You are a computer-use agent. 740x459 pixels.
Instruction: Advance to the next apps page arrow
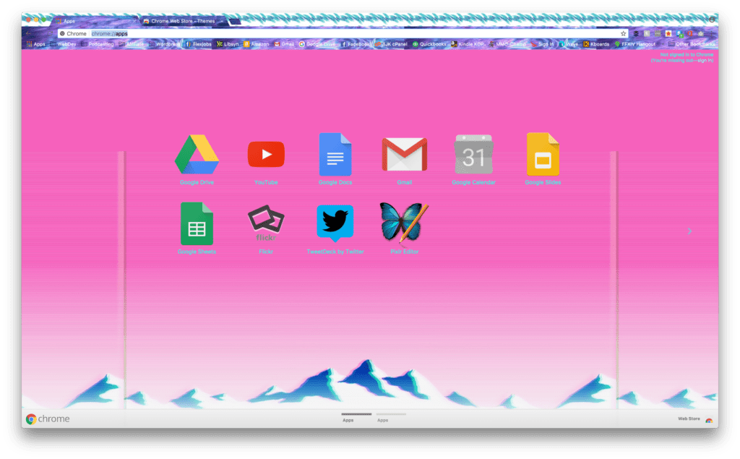click(690, 231)
